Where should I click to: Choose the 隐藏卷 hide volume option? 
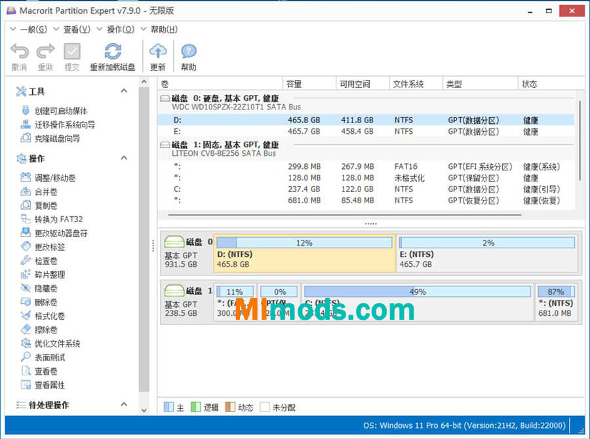click(x=39, y=288)
